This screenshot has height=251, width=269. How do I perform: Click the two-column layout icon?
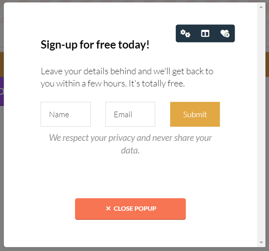coord(205,34)
